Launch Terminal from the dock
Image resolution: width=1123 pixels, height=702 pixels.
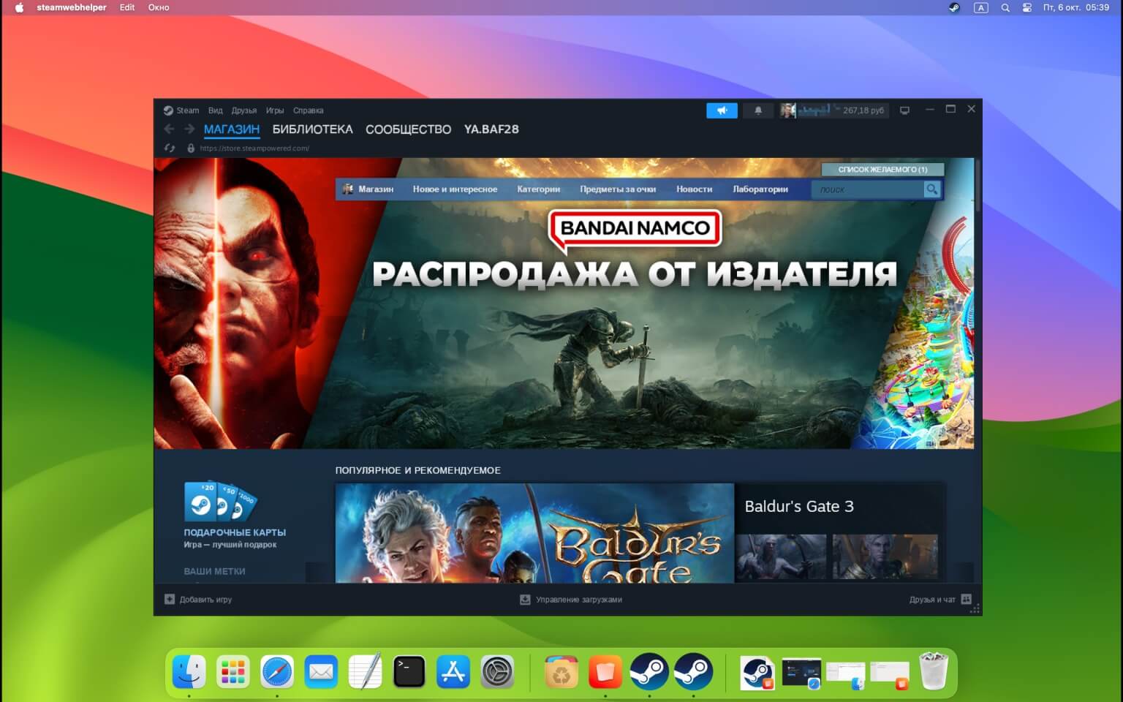click(409, 671)
